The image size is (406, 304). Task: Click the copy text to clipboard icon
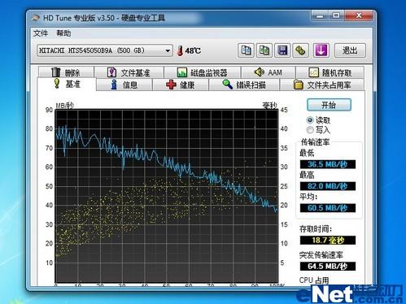click(246, 50)
